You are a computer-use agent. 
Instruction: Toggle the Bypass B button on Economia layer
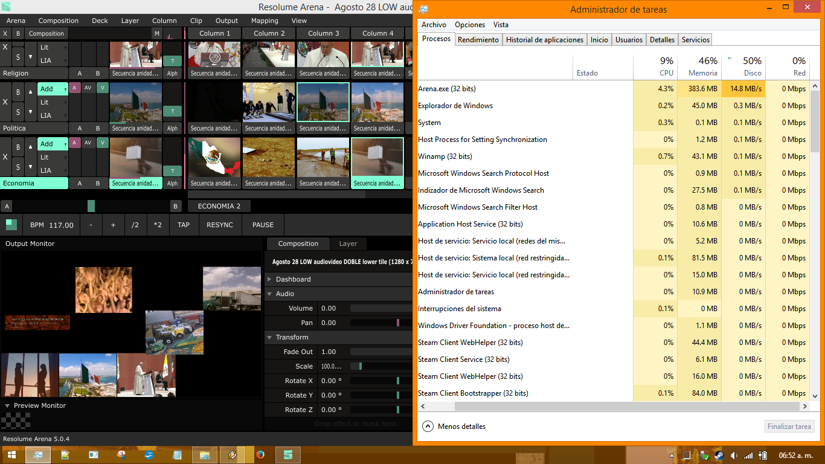18,147
